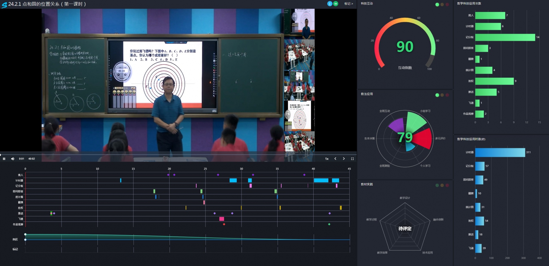Select the 计时器 row label in timeline
The image size is (549, 266).
(19, 180)
